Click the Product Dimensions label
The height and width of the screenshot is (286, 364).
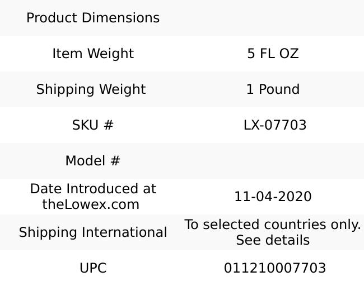click(x=93, y=18)
